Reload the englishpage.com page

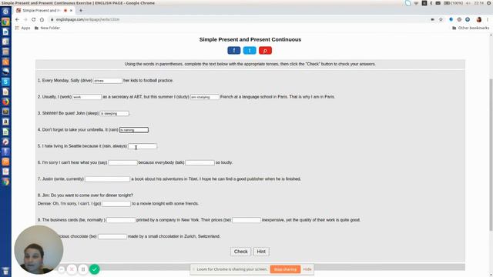[34, 19]
